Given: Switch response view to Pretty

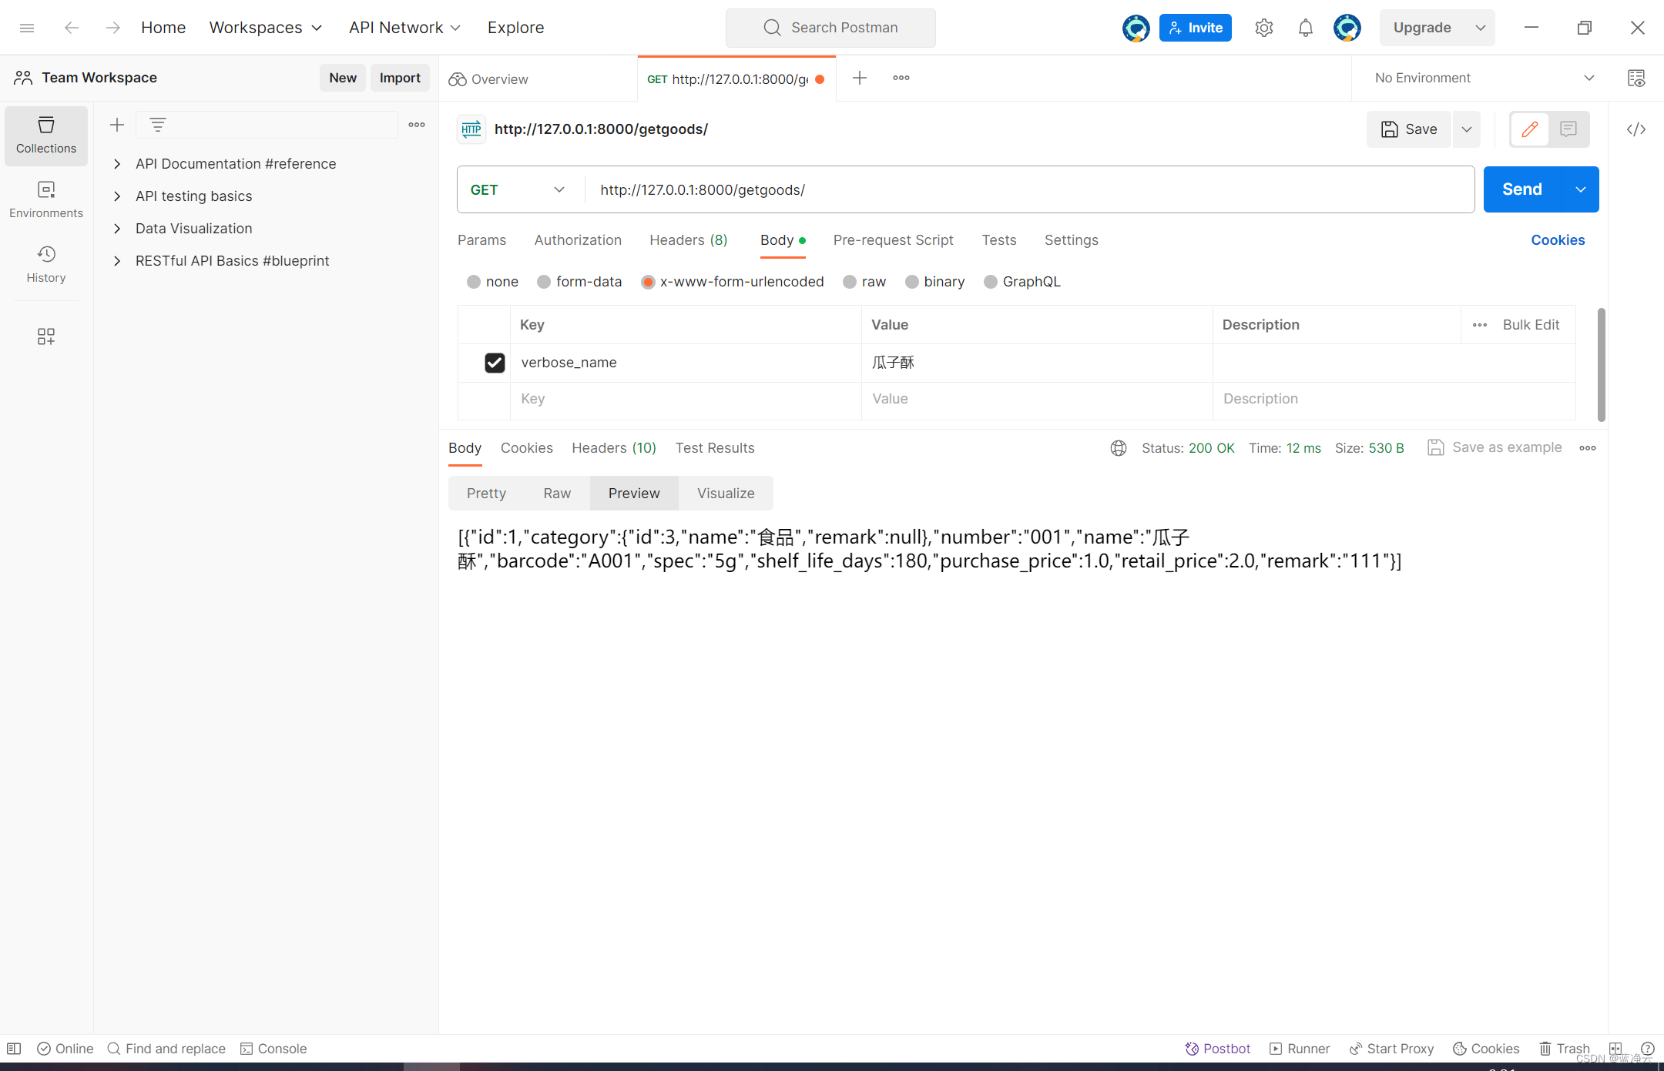Looking at the screenshot, I should point(486,494).
